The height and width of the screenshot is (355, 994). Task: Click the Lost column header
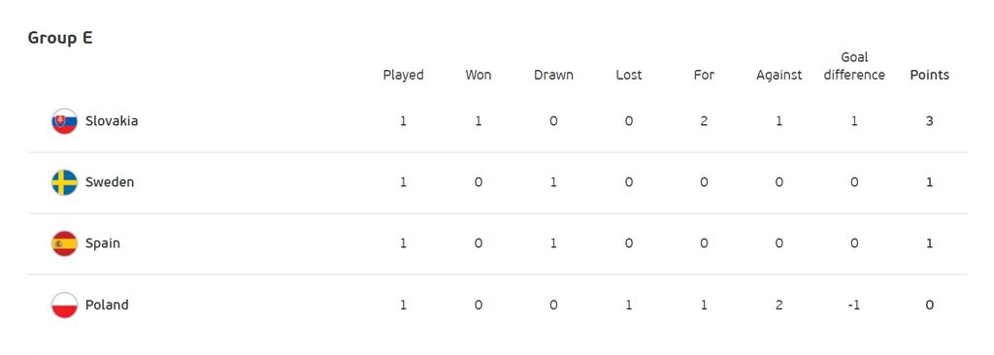click(x=629, y=75)
